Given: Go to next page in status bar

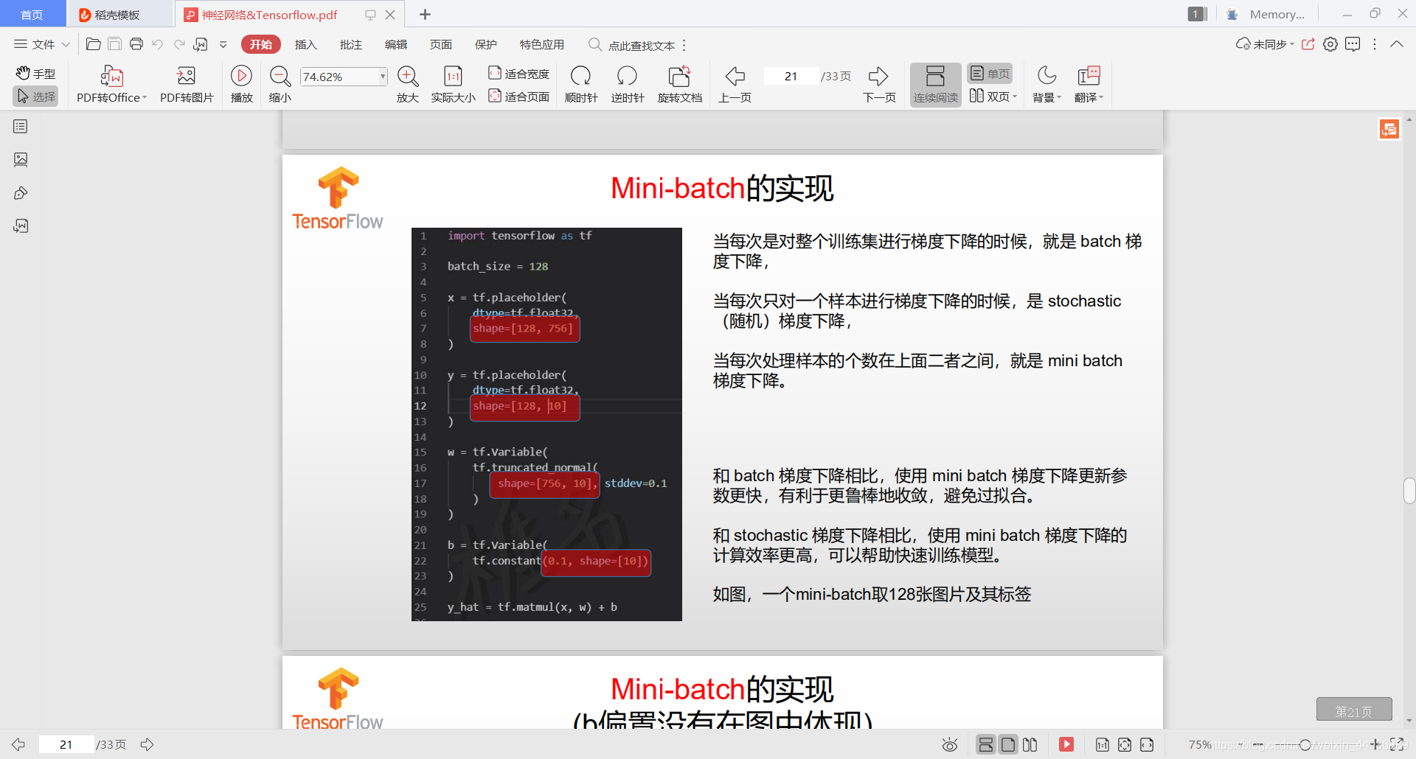Looking at the screenshot, I should pos(147,744).
